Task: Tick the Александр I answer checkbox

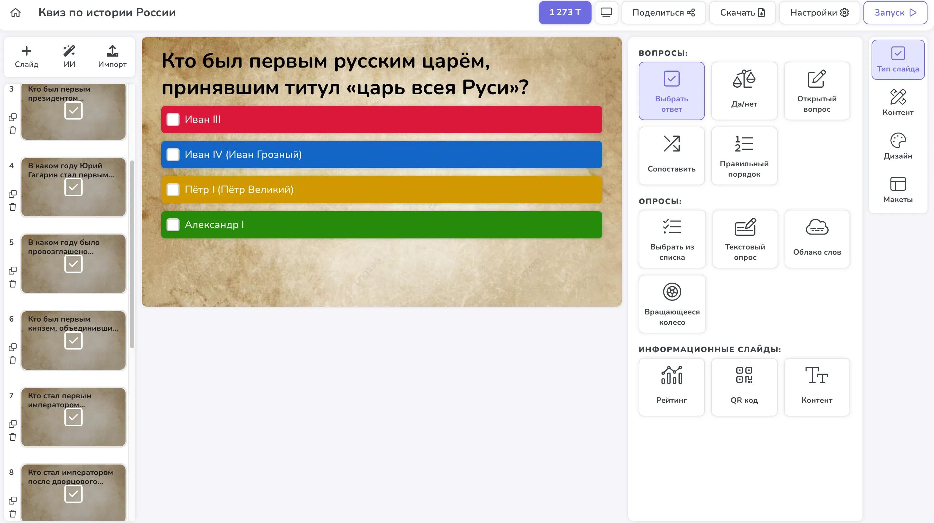Action: 173,224
